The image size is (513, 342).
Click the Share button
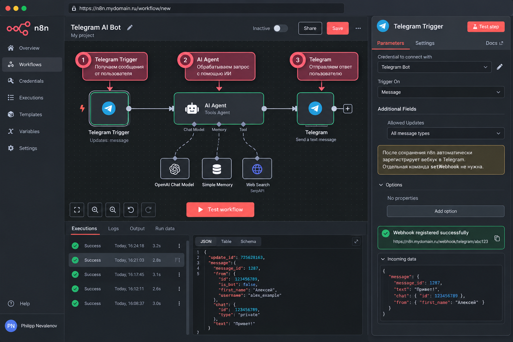coord(310,28)
